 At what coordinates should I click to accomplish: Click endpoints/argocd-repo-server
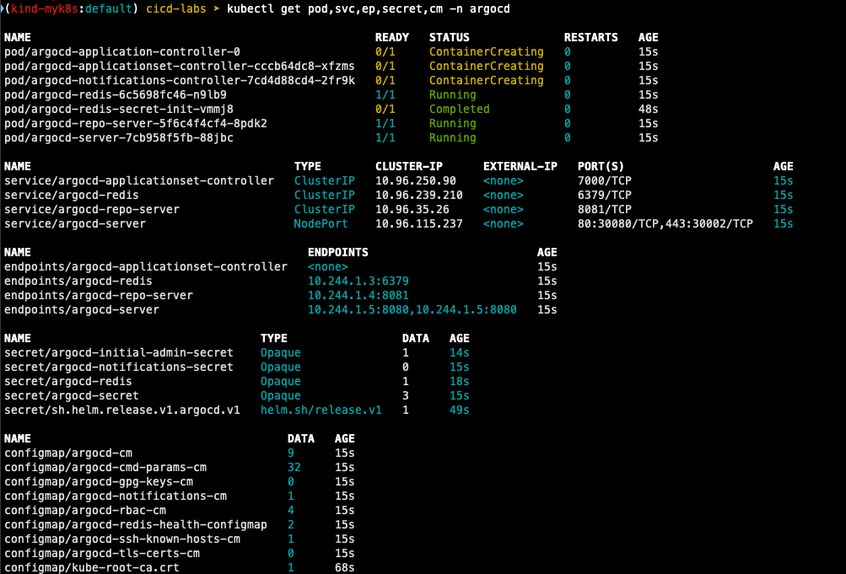click(x=98, y=295)
